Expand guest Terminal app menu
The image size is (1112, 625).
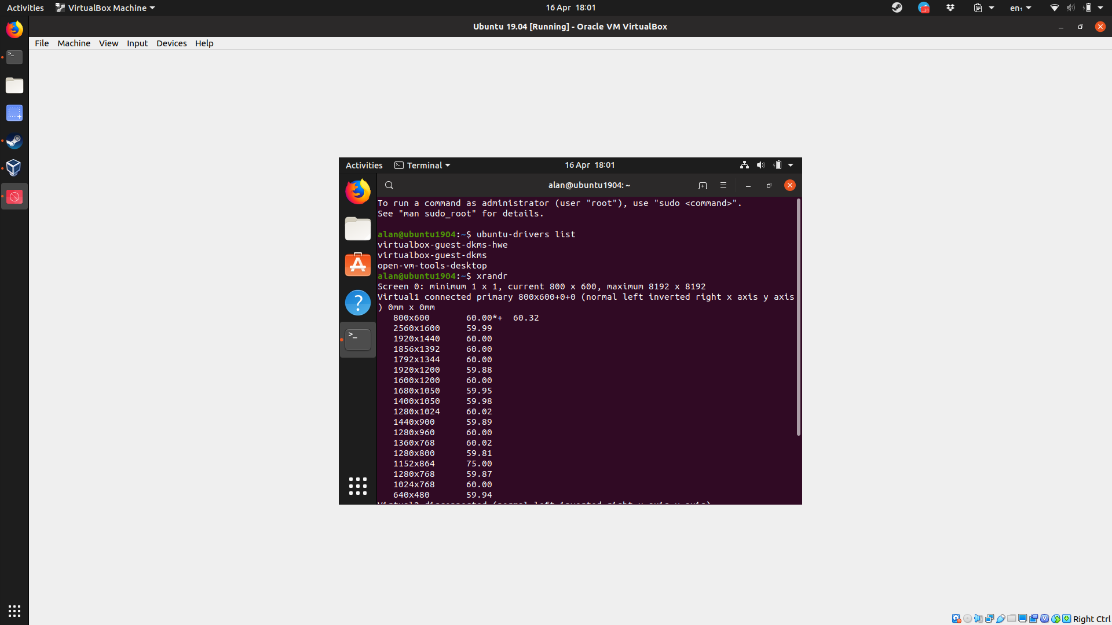[x=422, y=165]
